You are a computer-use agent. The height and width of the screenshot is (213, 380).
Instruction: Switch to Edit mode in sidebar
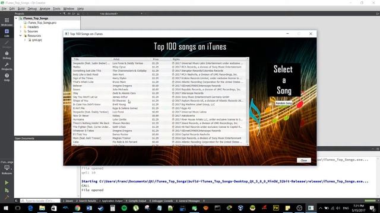(7, 33)
